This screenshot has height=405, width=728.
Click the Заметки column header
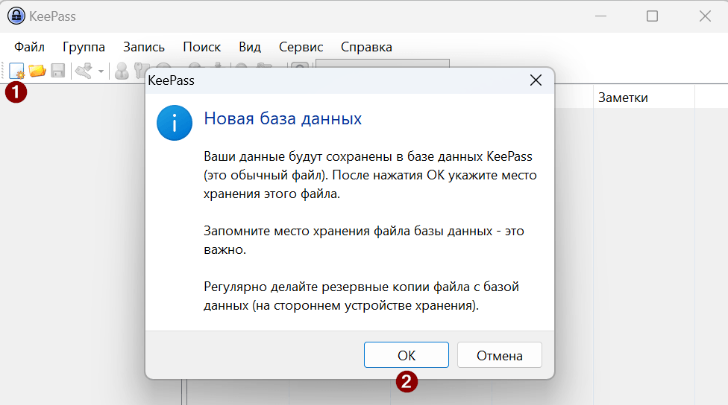coord(644,98)
